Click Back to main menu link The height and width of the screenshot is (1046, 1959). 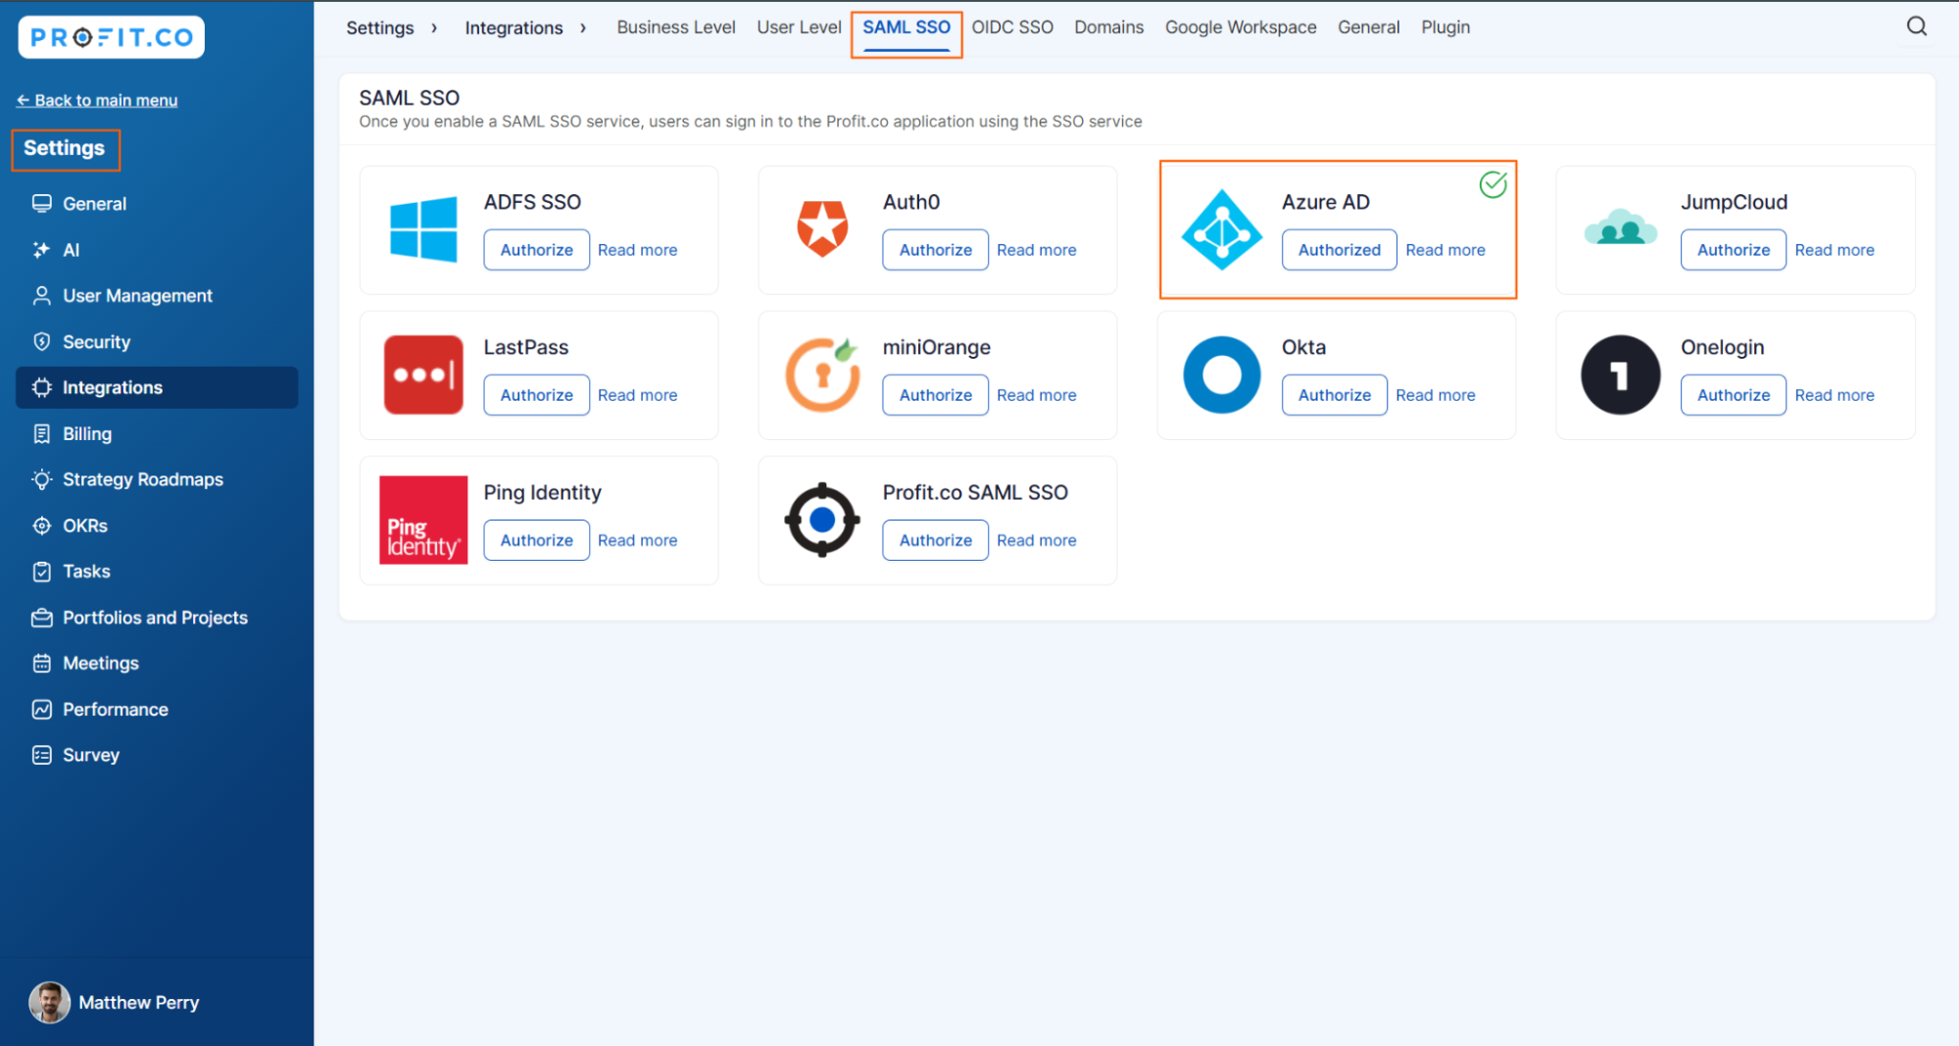click(x=97, y=100)
